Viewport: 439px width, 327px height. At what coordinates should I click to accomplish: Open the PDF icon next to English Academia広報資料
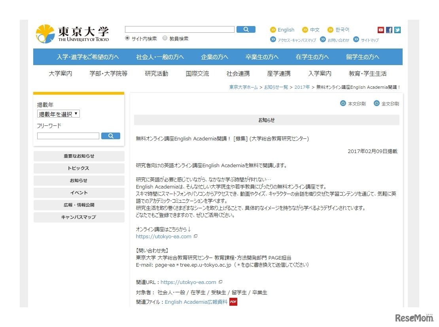point(233,302)
